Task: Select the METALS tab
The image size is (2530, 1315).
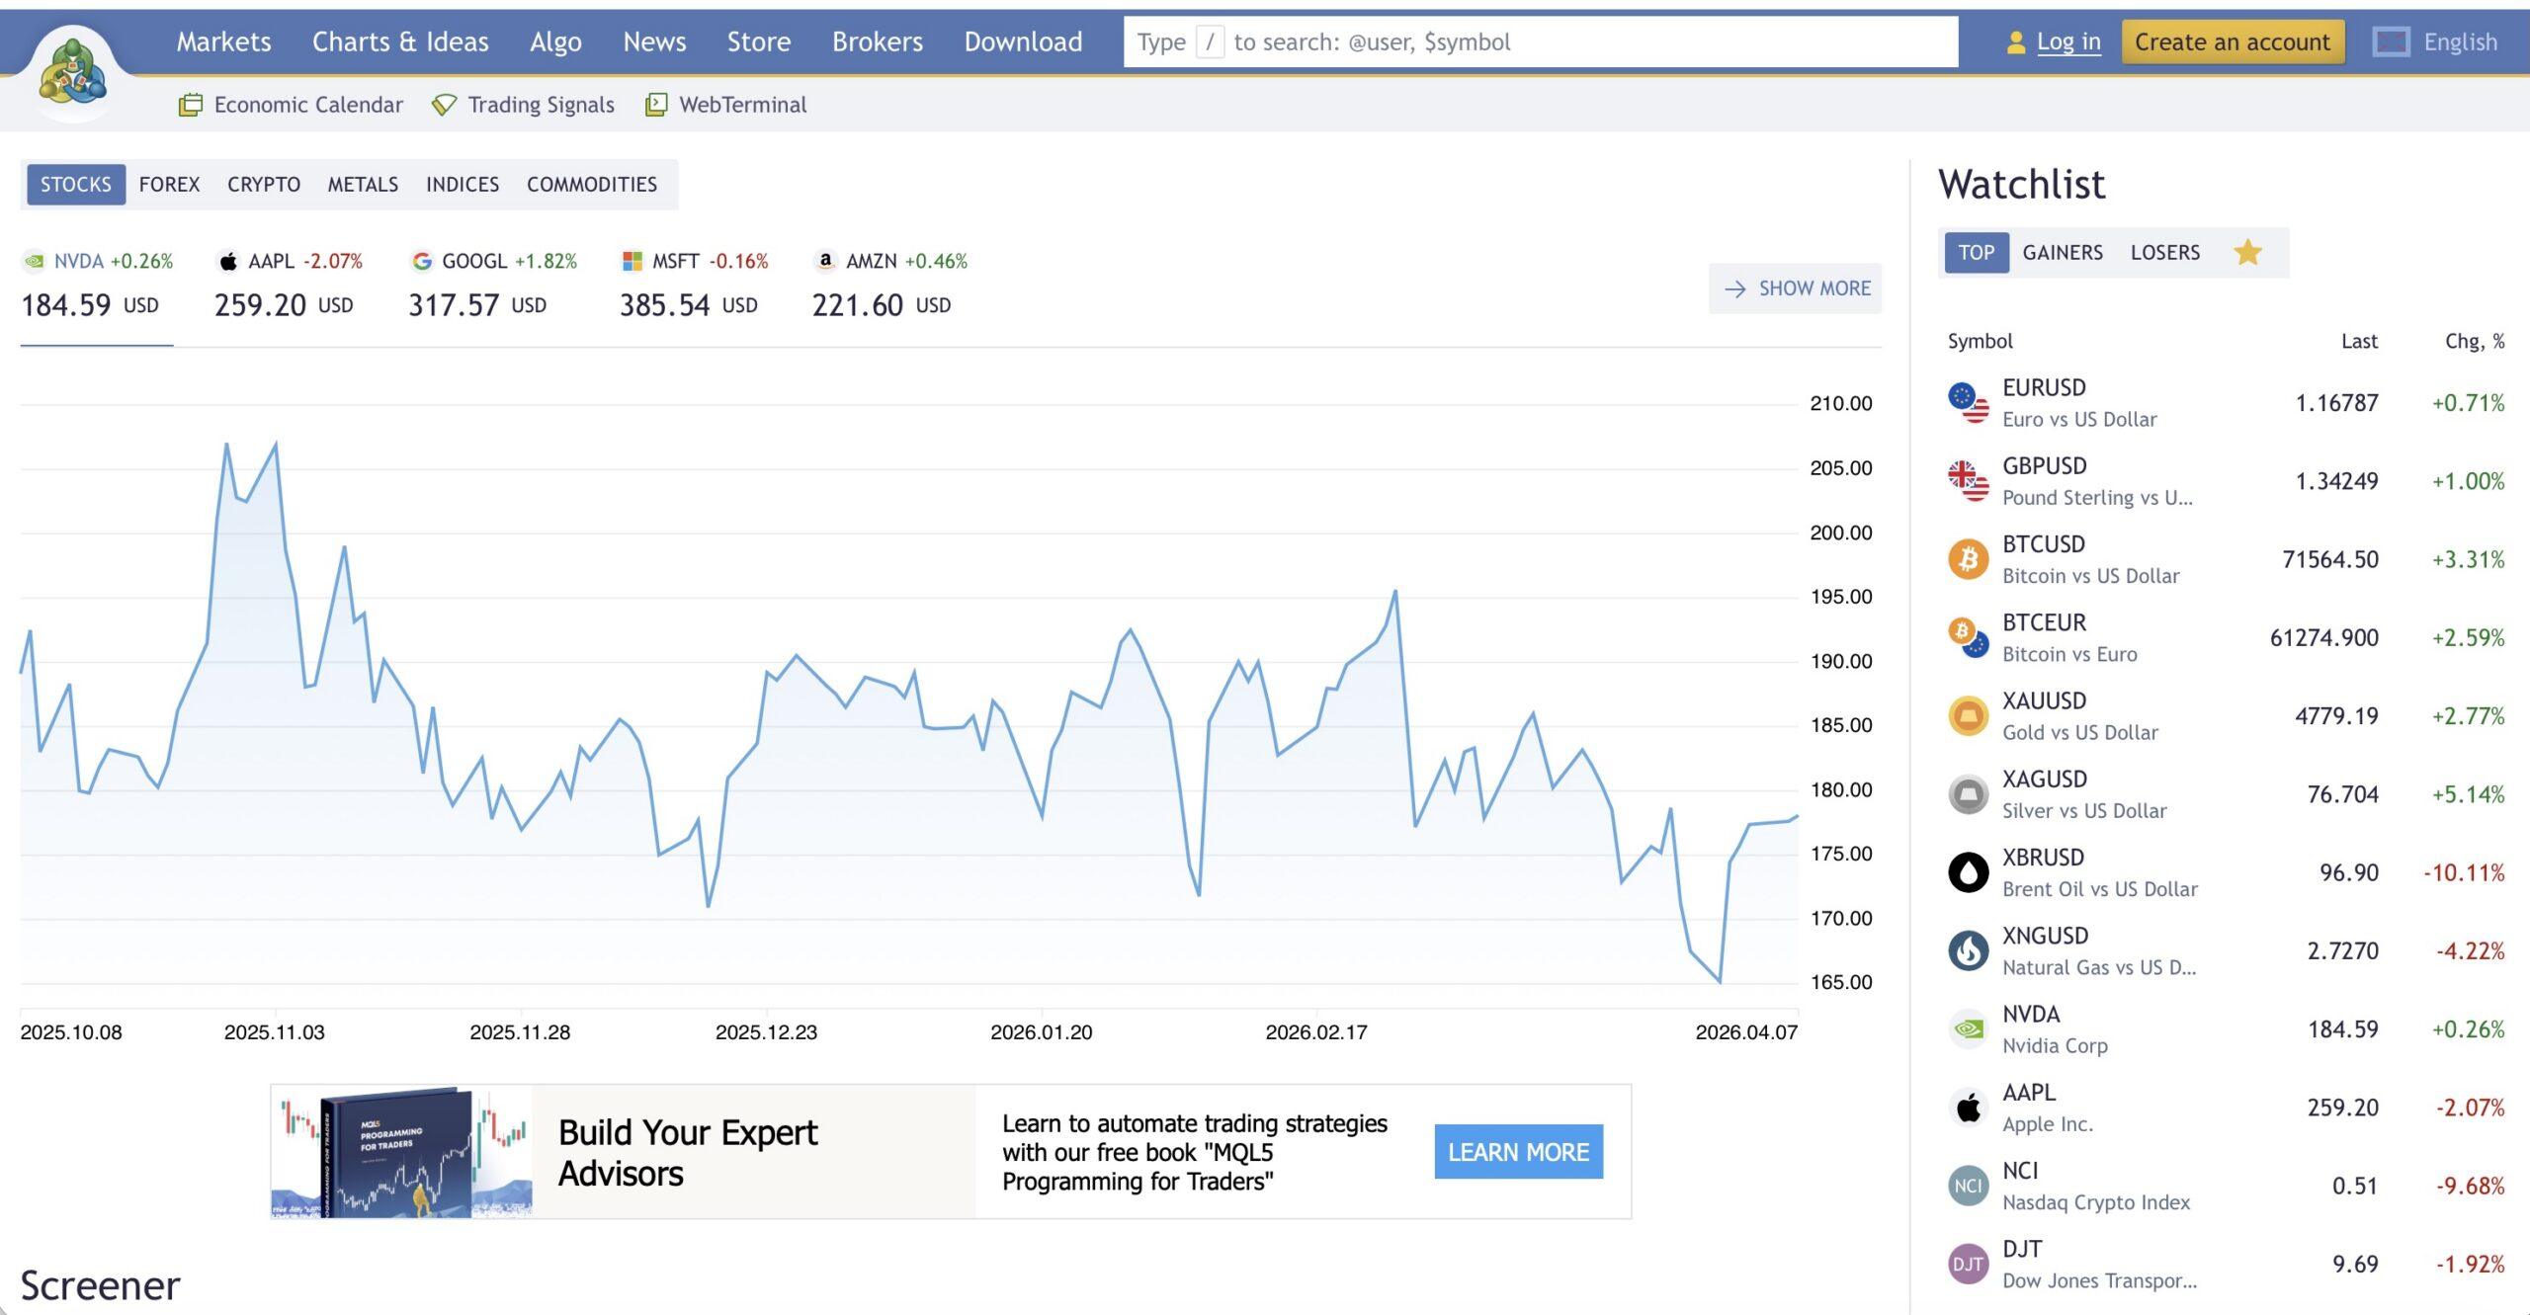Action: tap(363, 185)
